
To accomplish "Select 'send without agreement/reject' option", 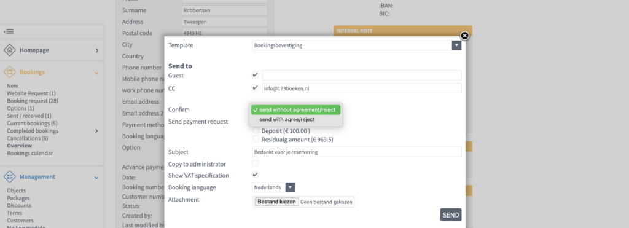I will (295, 109).
